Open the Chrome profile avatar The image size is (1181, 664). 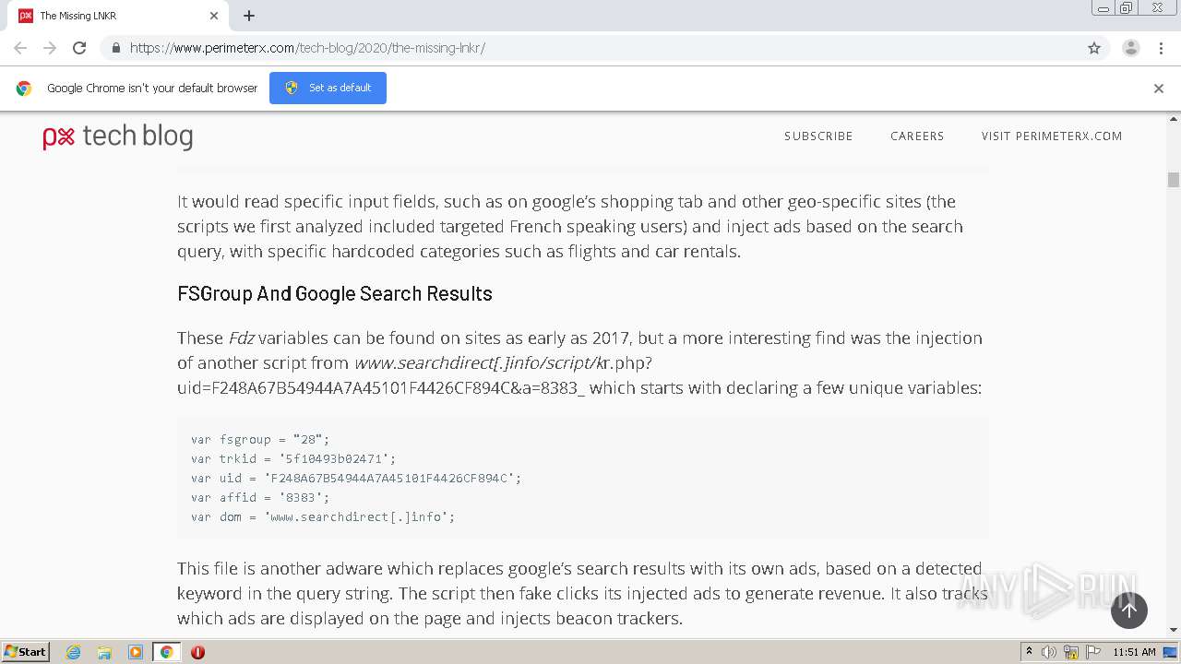click(x=1131, y=48)
